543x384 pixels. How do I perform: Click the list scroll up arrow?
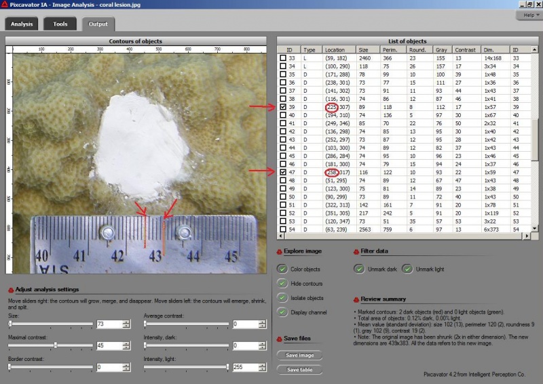(x=535, y=49)
